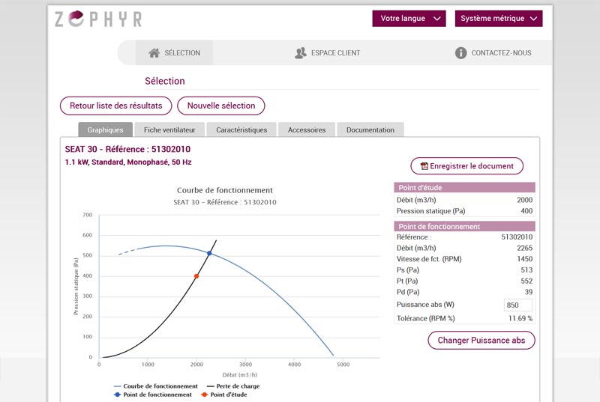Click the Débit (m3/h) axis label under chart

point(239,375)
